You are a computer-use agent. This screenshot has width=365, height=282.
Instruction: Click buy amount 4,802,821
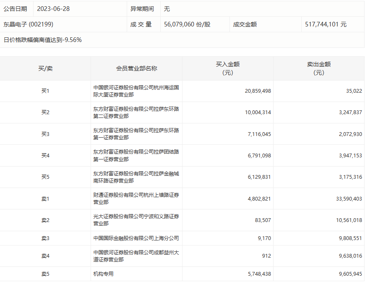pos(259,199)
